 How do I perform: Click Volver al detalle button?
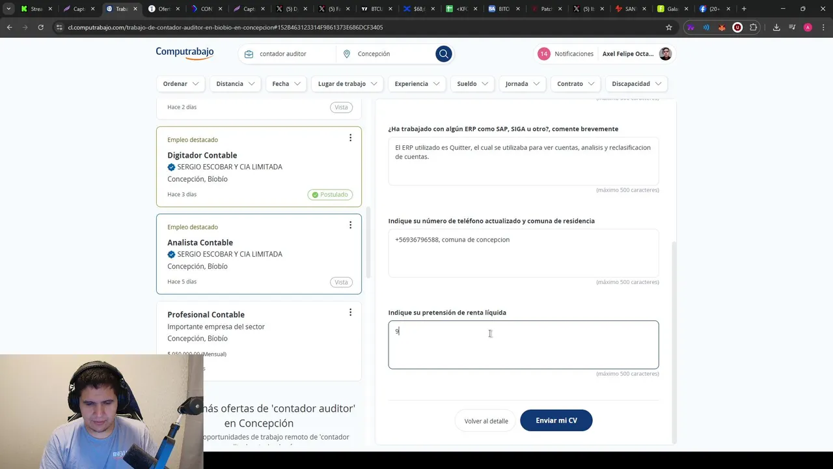486,421
